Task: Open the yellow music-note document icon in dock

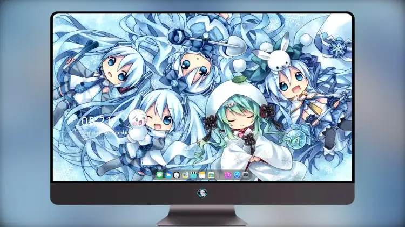Action: [185, 175]
